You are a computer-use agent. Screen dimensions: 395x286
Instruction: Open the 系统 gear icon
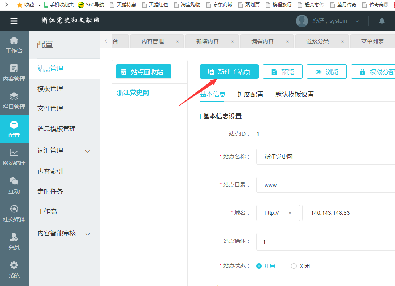coord(14,270)
